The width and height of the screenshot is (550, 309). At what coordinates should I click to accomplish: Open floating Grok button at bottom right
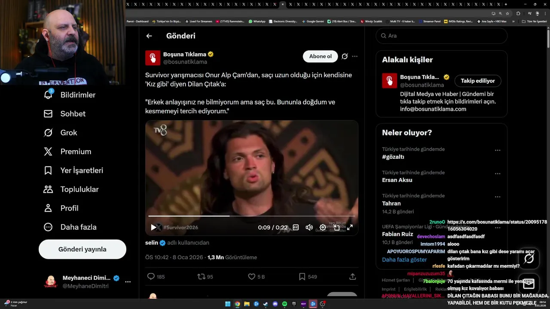point(529,258)
